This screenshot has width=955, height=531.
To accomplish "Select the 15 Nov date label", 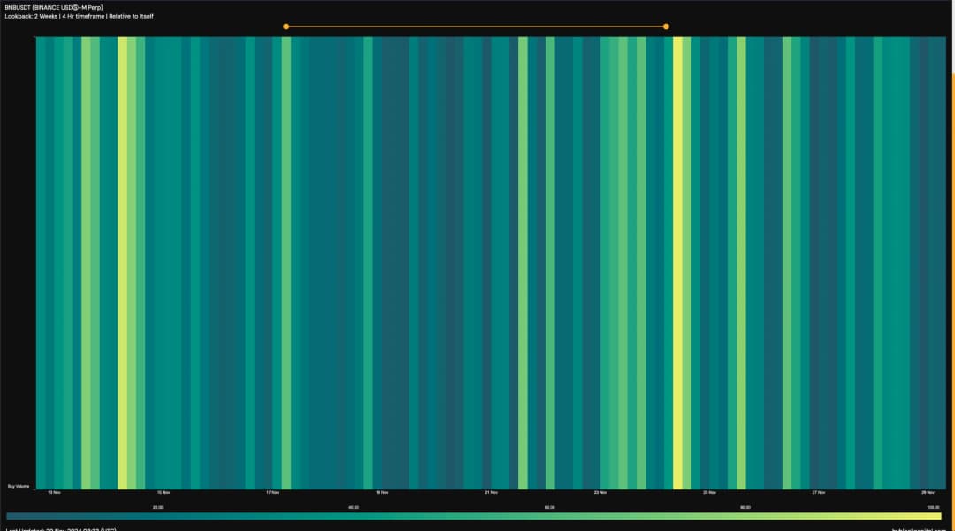I will (x=164, y=492).
